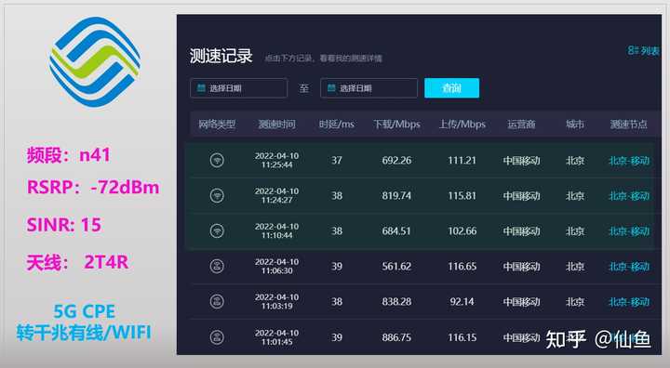Click the 时延/ms column header
670x368 pixels.
click(x=337, y=125)
